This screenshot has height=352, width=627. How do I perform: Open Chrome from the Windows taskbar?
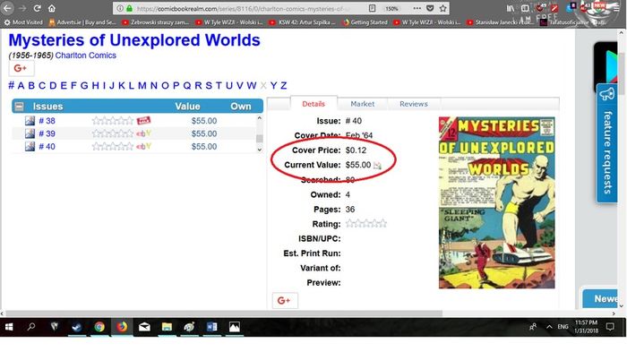coord(99,327)
